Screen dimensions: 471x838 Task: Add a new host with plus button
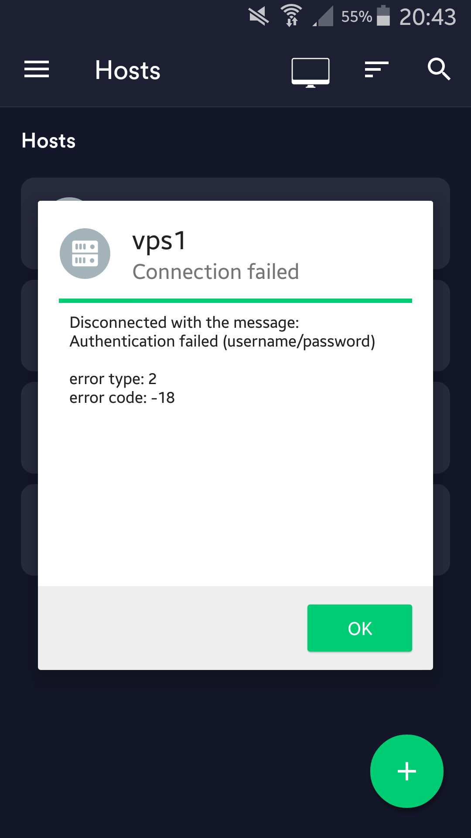(x=407, y=771)
